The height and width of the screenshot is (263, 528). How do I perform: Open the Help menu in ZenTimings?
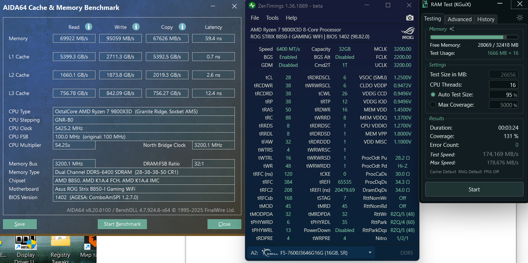291,18
